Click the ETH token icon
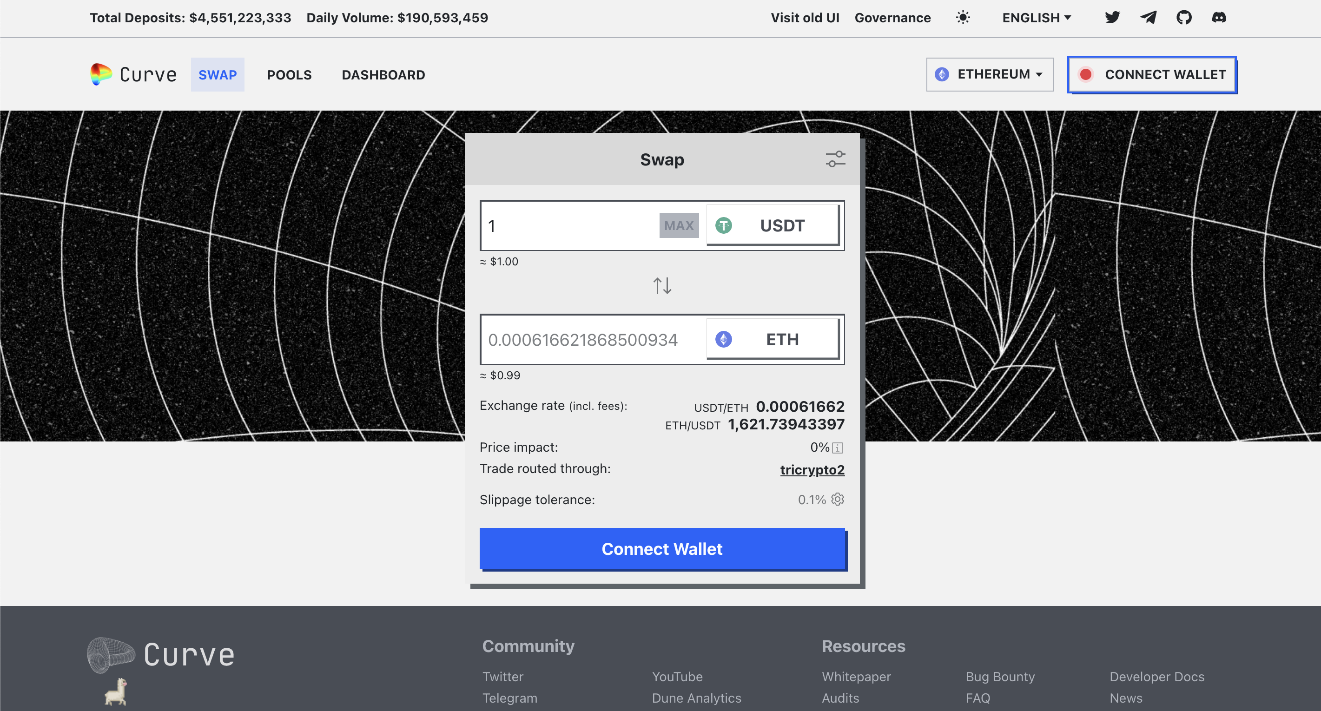This screenshot has height=711, width=1321. (723, 340)
